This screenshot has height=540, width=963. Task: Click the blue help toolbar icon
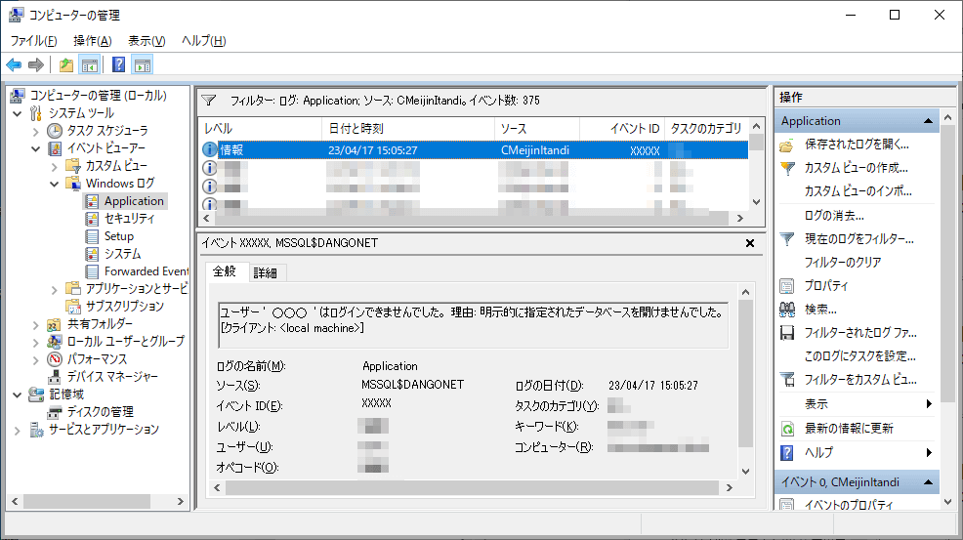click(x=118, y=65)
